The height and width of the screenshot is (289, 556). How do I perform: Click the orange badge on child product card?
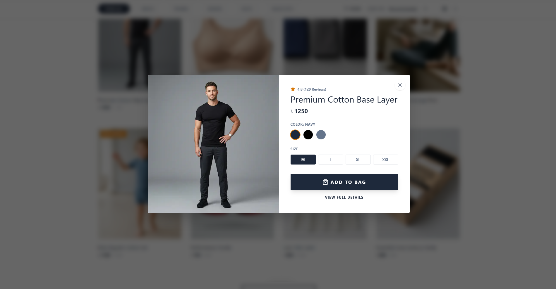(x=114, y=134)
